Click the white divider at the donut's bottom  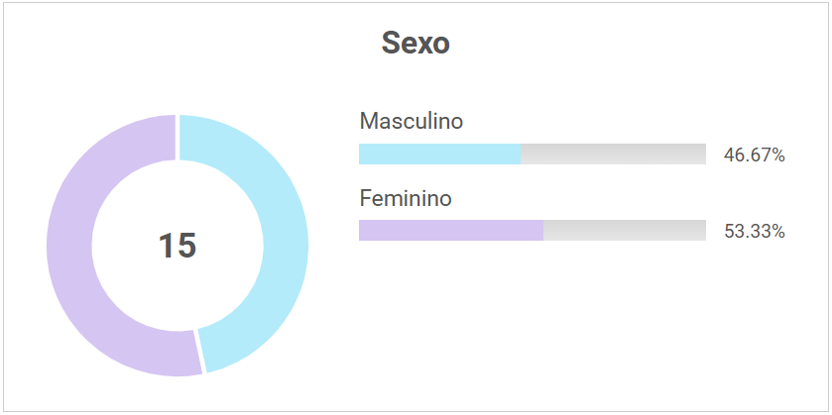coord(201,354)
